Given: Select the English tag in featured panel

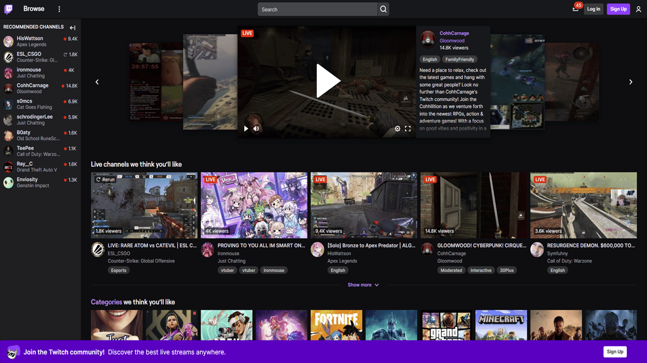Looking at the screenshot, I should (430, 59).
